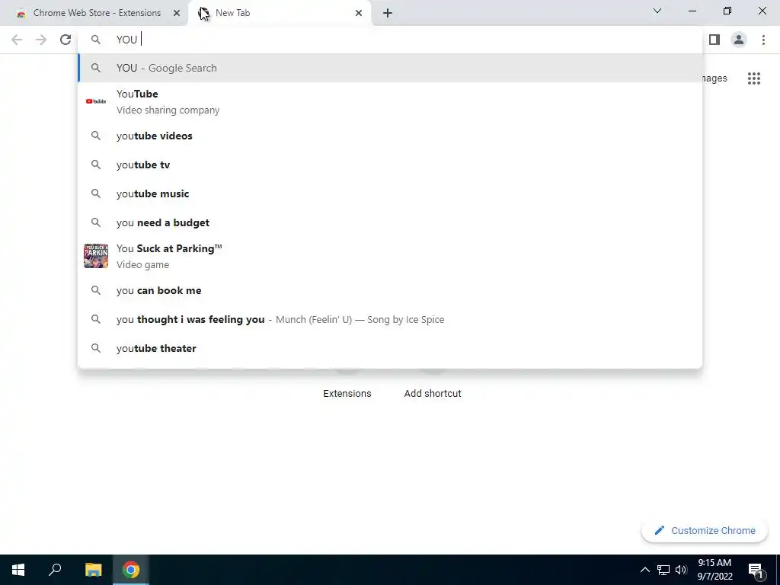Open the Chrome profile avatar menu

coord(739,40)
